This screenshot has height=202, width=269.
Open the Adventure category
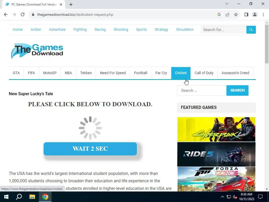[57, 29]
